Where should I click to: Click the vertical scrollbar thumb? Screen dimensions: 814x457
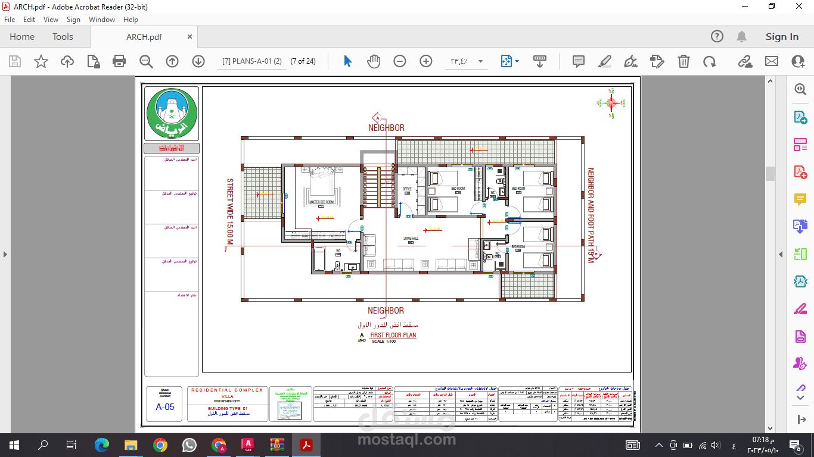click(x=770, y=173)
